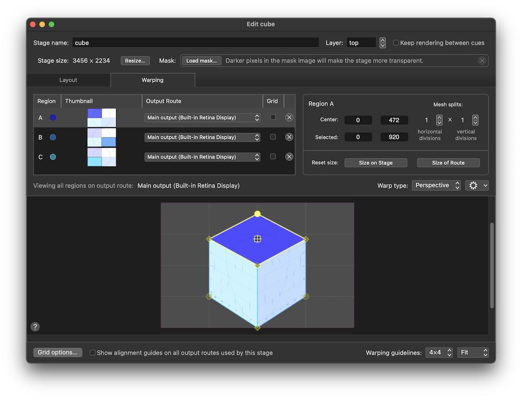Click the Resize button for stage size
The width and height of the screenshot is (522, 398).
[x=135, y=60]
